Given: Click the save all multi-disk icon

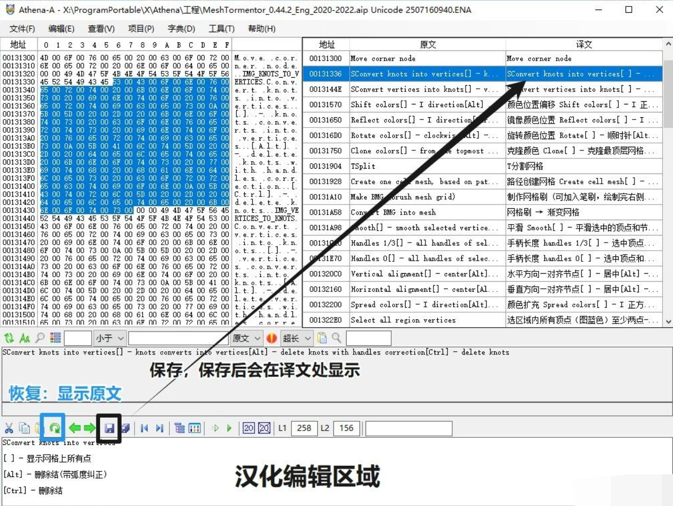Looking at the screenshot, I should (x=125, y=428).
